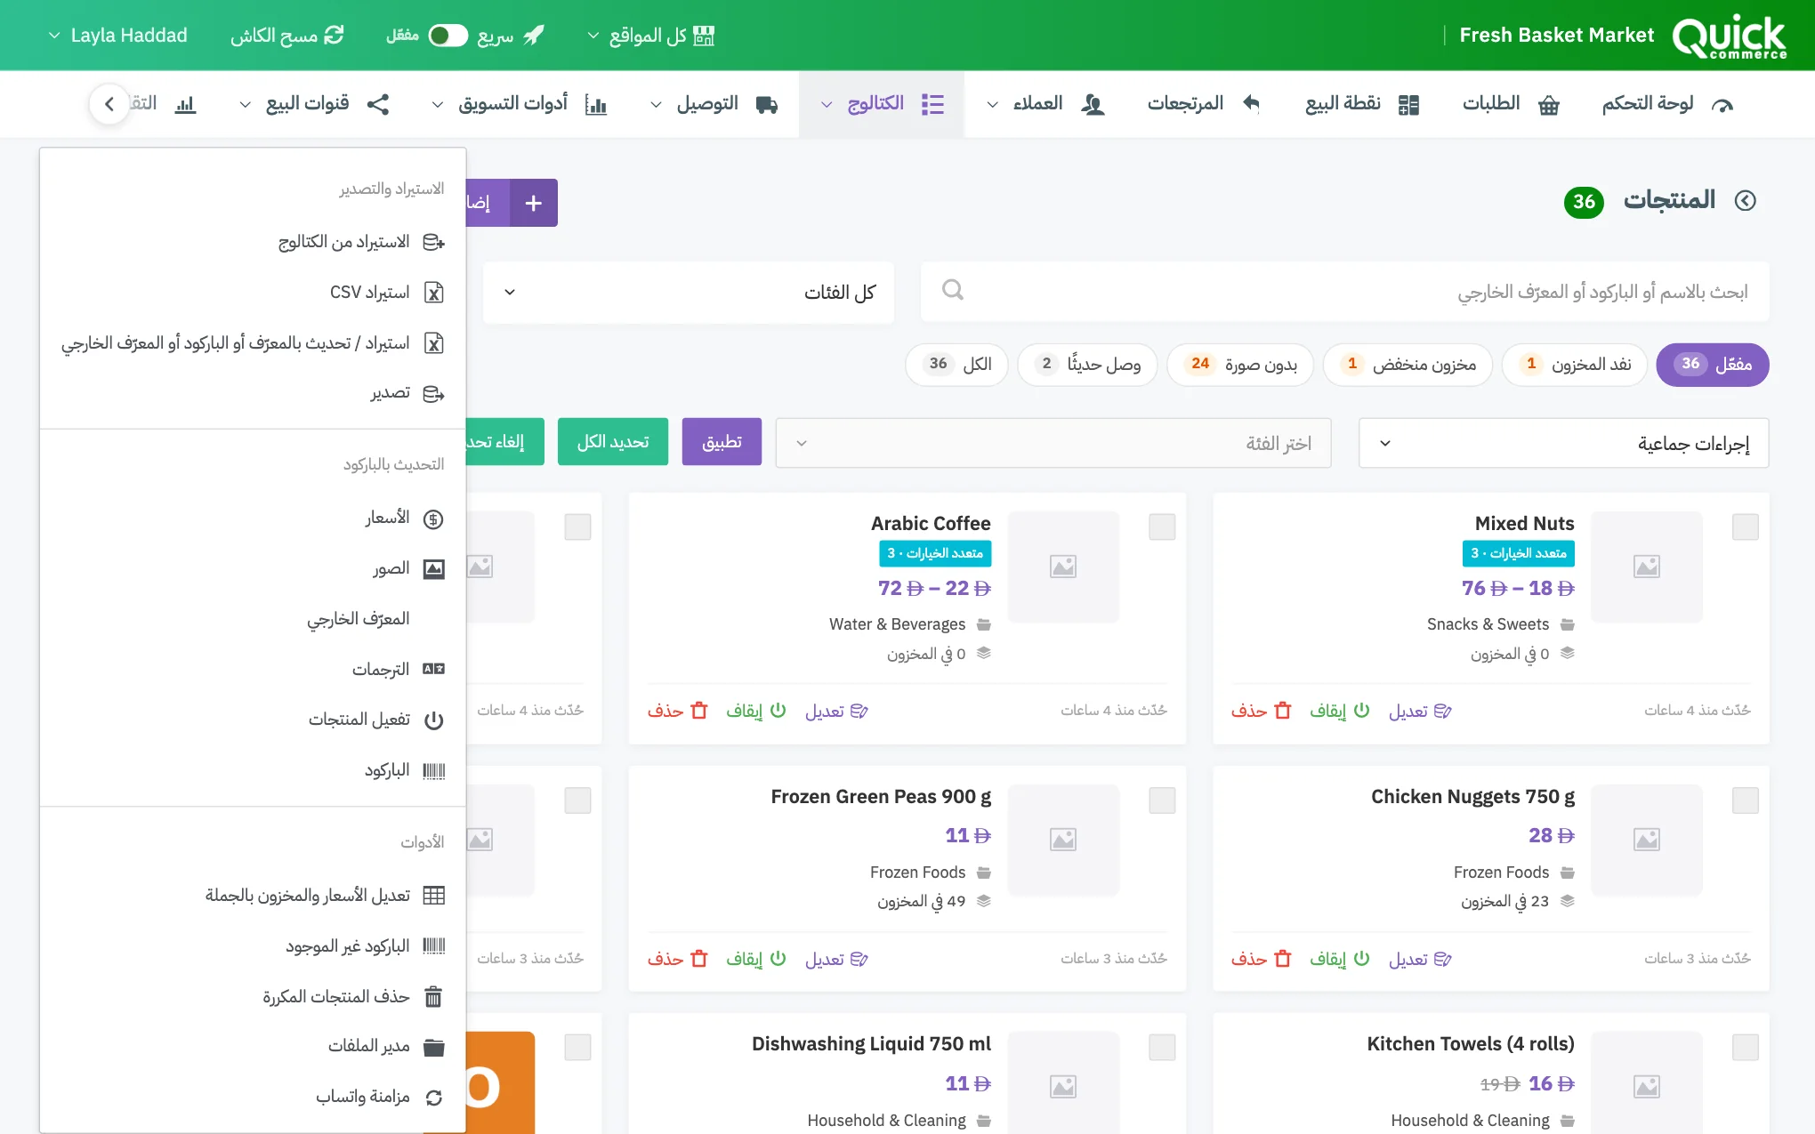Viewport: 1815px width, 1134px height.
Task: Click تعديل on the Arabic Coffee card
Action: (x=836, y=711)
